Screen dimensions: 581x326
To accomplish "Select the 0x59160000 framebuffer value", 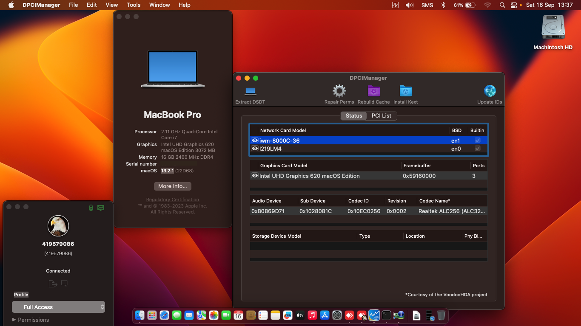I will 419,176.
